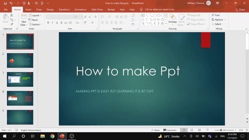Toggle bullets list formatting

click(103, 17)
